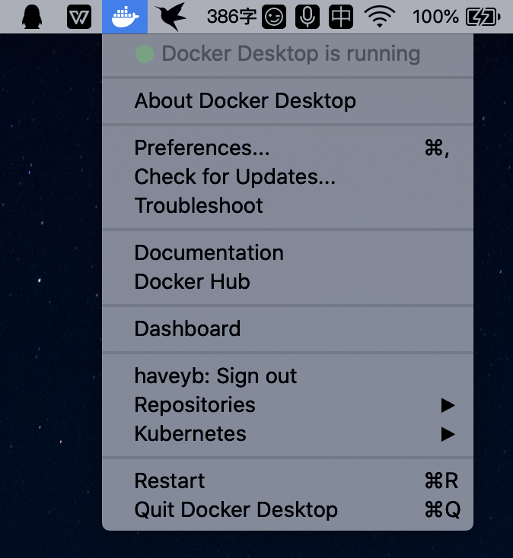Click the microphone menu bar icon
Image resolution: width=513 pixels, height=558 pixels.
click(x=307, y=17)
